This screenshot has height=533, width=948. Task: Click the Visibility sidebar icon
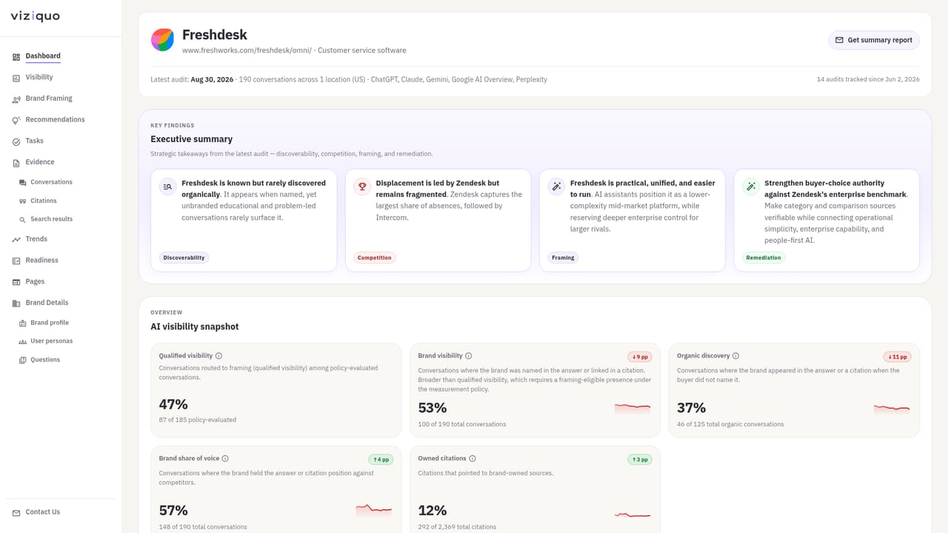click(16, 78)
